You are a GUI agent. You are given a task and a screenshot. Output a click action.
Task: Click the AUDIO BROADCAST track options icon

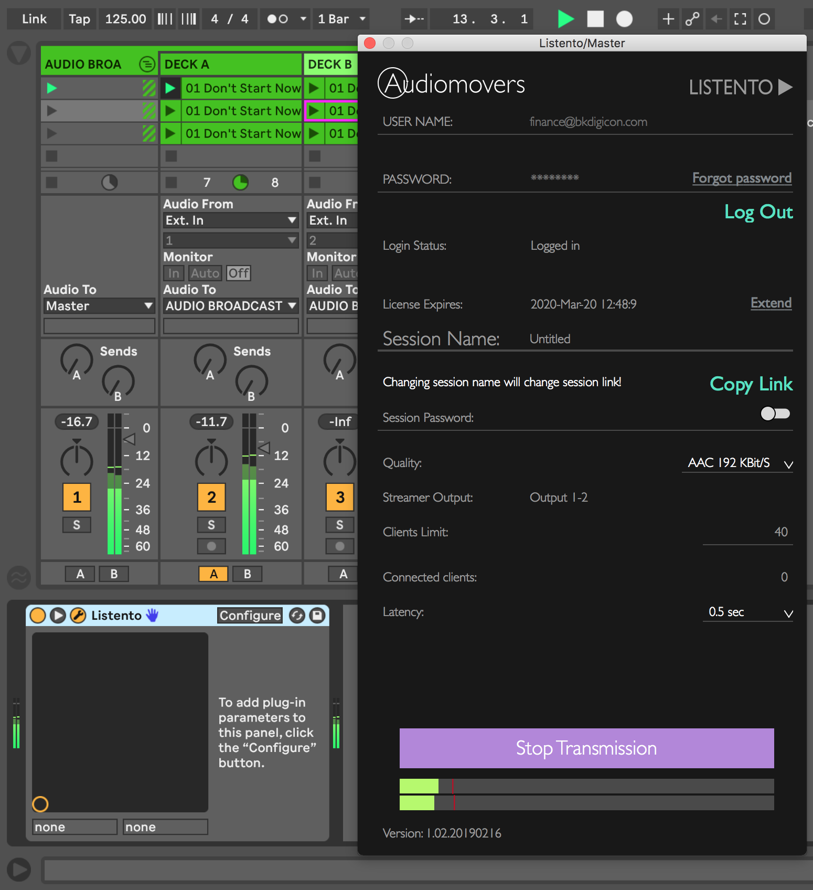click(147, 64)
